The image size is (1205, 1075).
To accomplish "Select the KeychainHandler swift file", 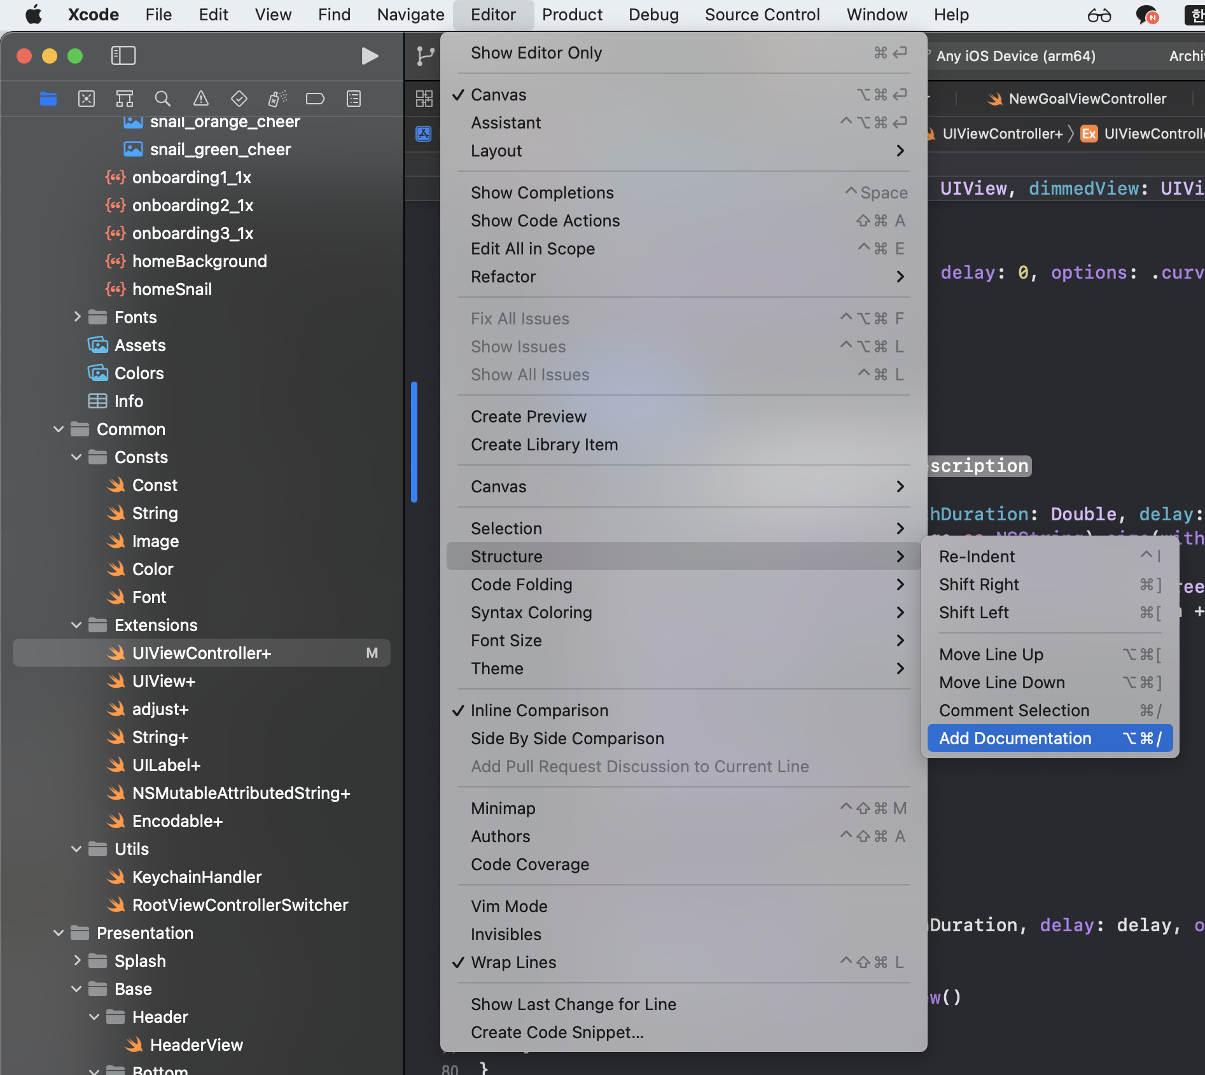I will (x=185, y=877).
